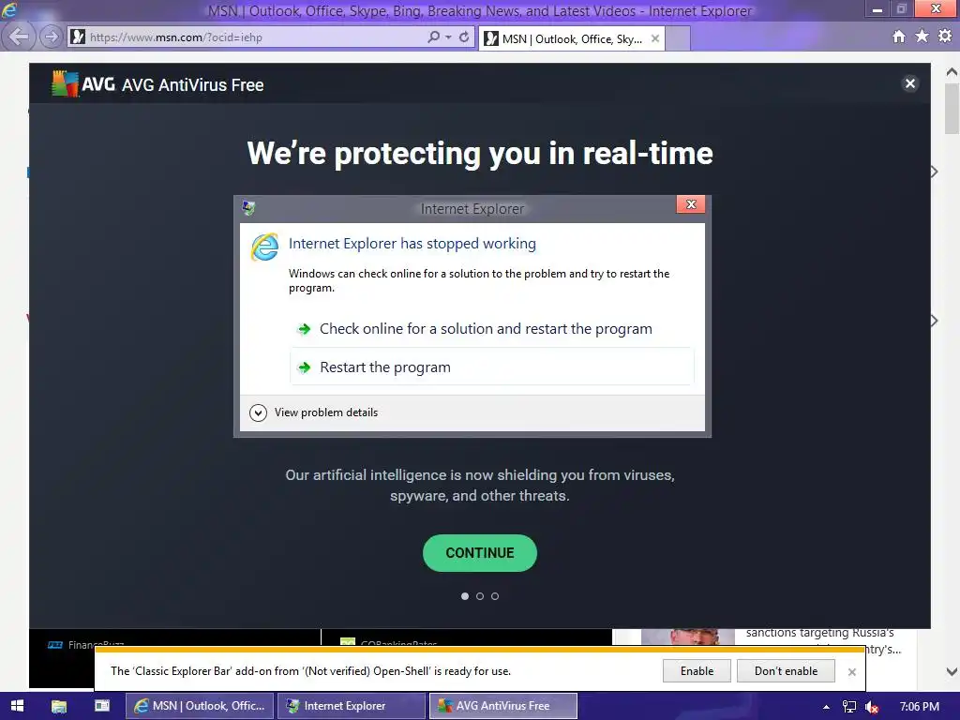Close the Internet Explorer crash dialog
The height and width of the screenshot is (720, 960).
pyautogui.click(x=691, y=204)
